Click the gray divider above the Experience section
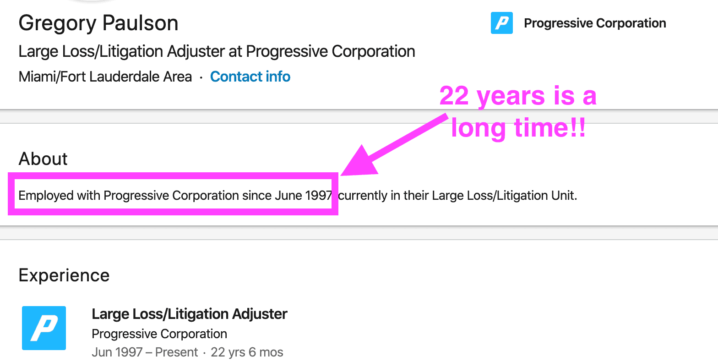The width and height of the screenshot is (718, 362). pyautogui.click(x=359, y=233)
